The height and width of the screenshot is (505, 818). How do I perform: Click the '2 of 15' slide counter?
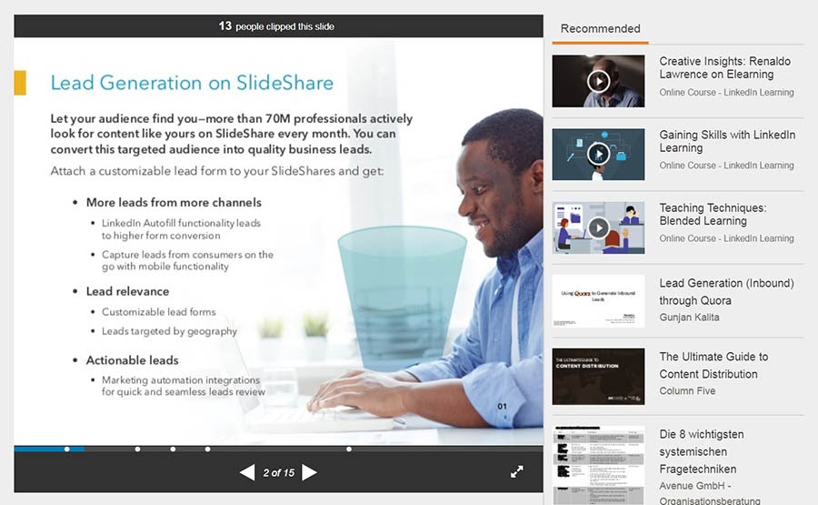click(x=278, y=472)
